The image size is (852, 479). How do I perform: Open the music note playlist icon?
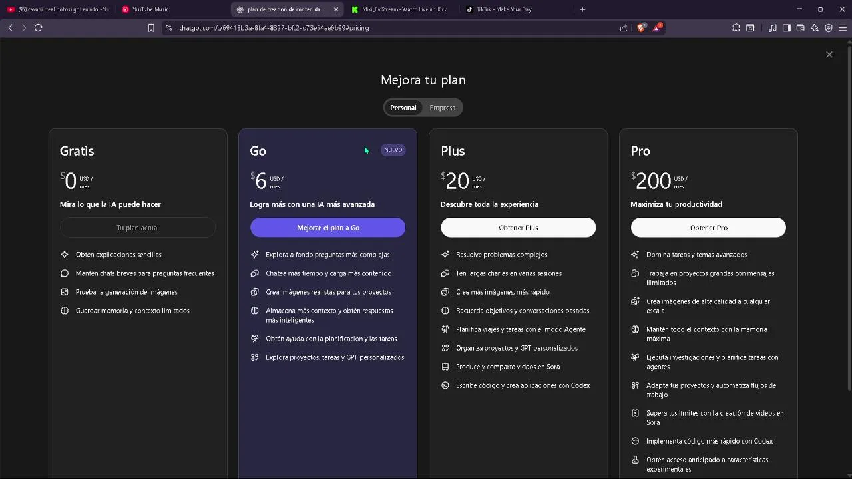click(772, 28)
